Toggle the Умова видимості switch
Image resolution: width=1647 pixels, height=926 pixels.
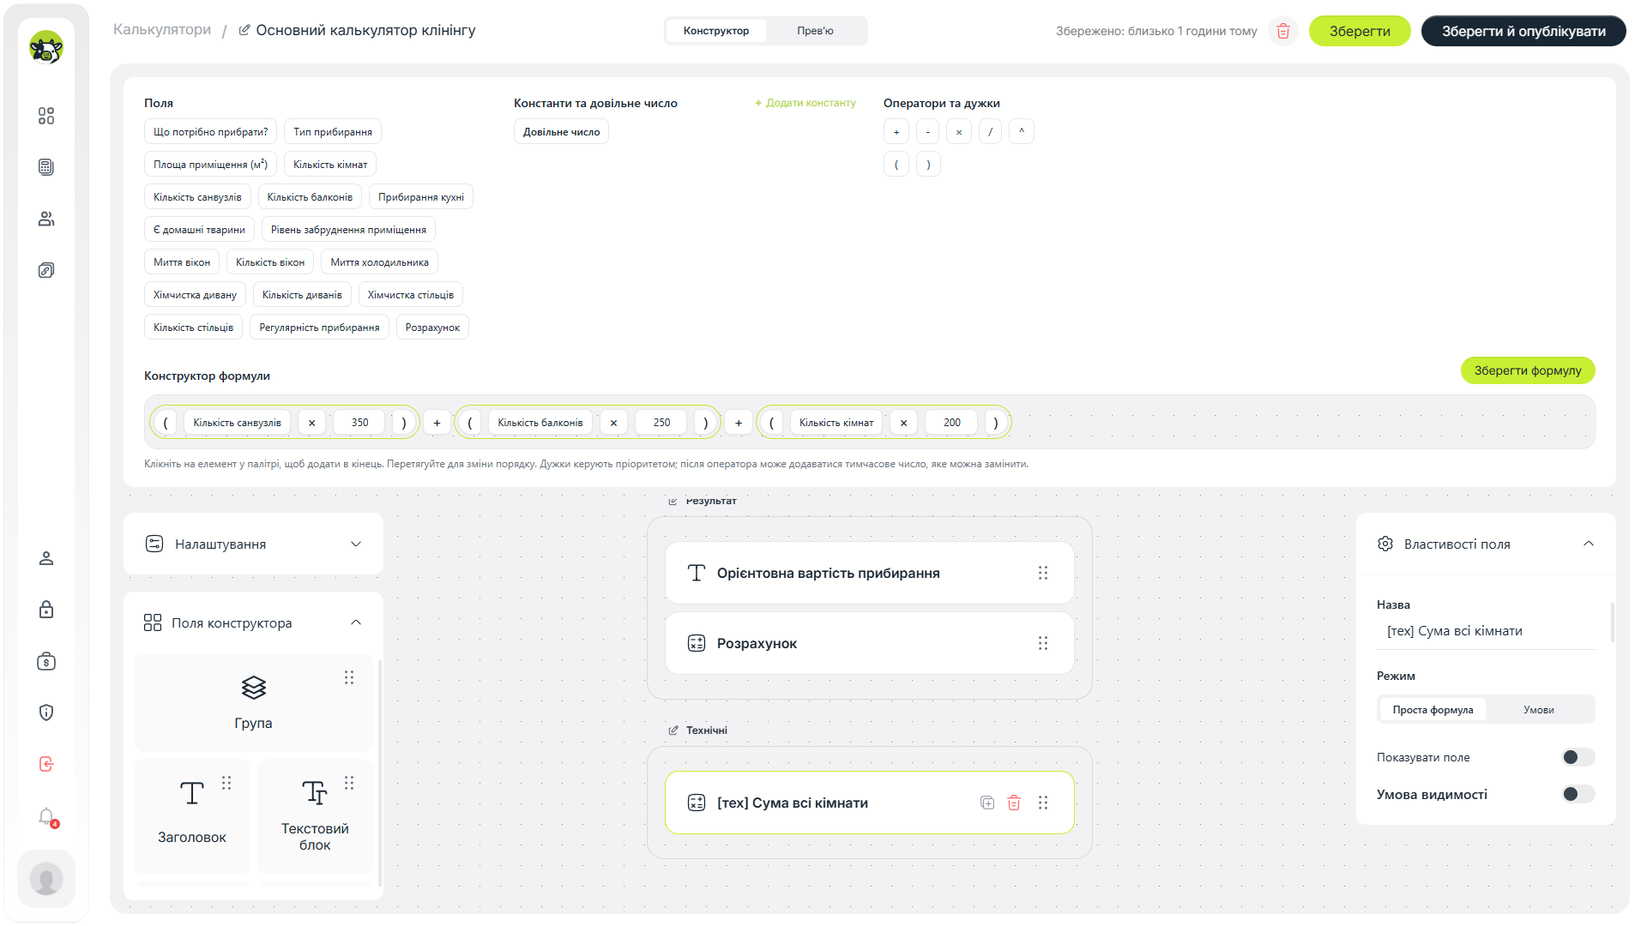tap(1578, 794)
